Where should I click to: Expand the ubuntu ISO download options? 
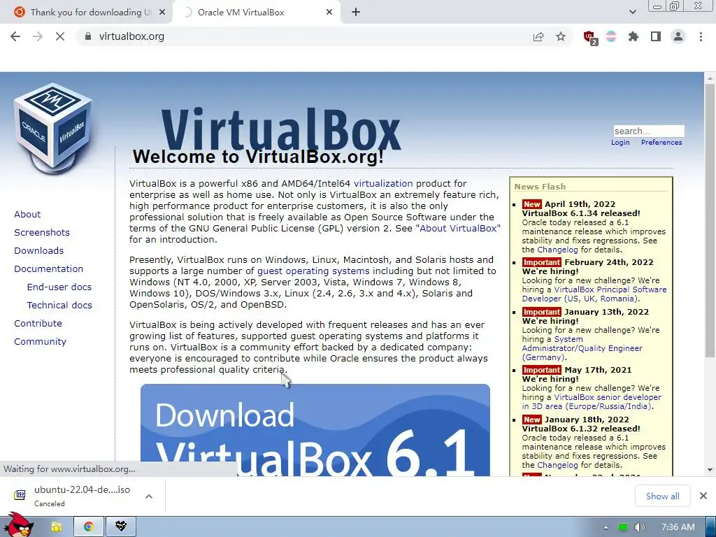click(149, 496)
